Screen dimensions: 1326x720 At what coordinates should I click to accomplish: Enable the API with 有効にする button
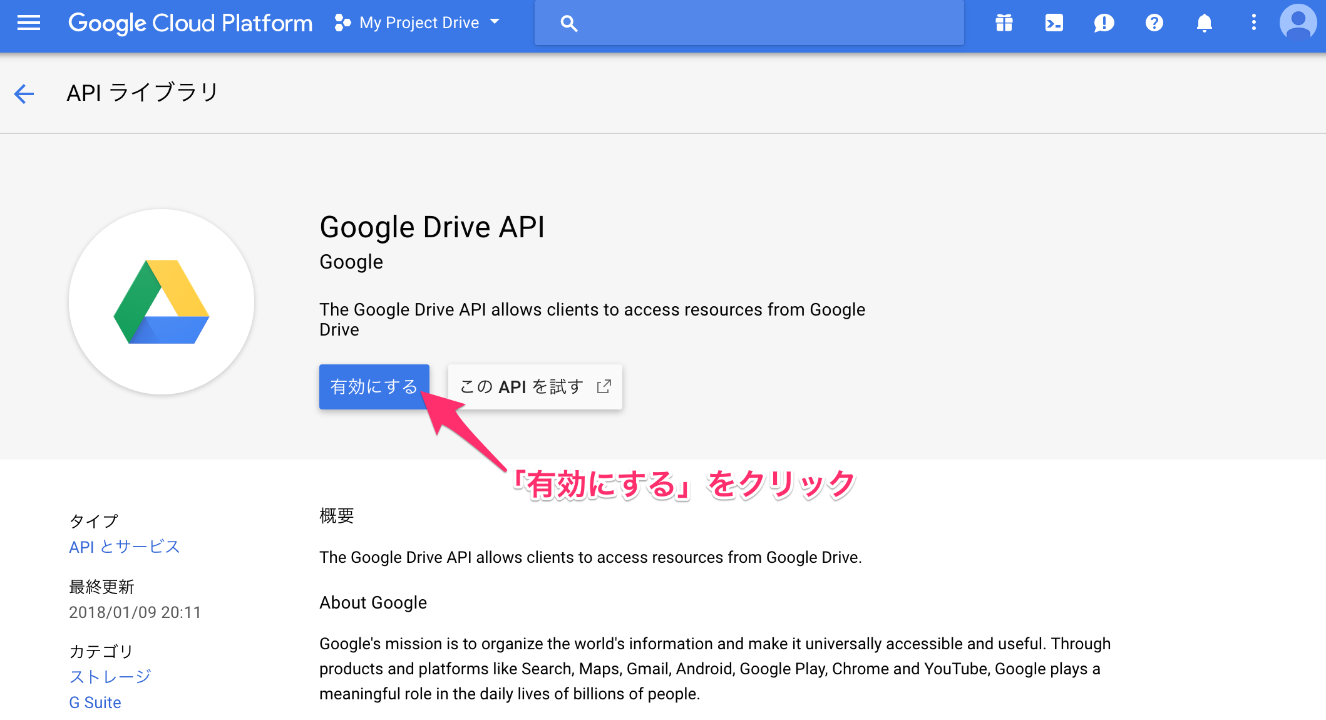(374, 386)
